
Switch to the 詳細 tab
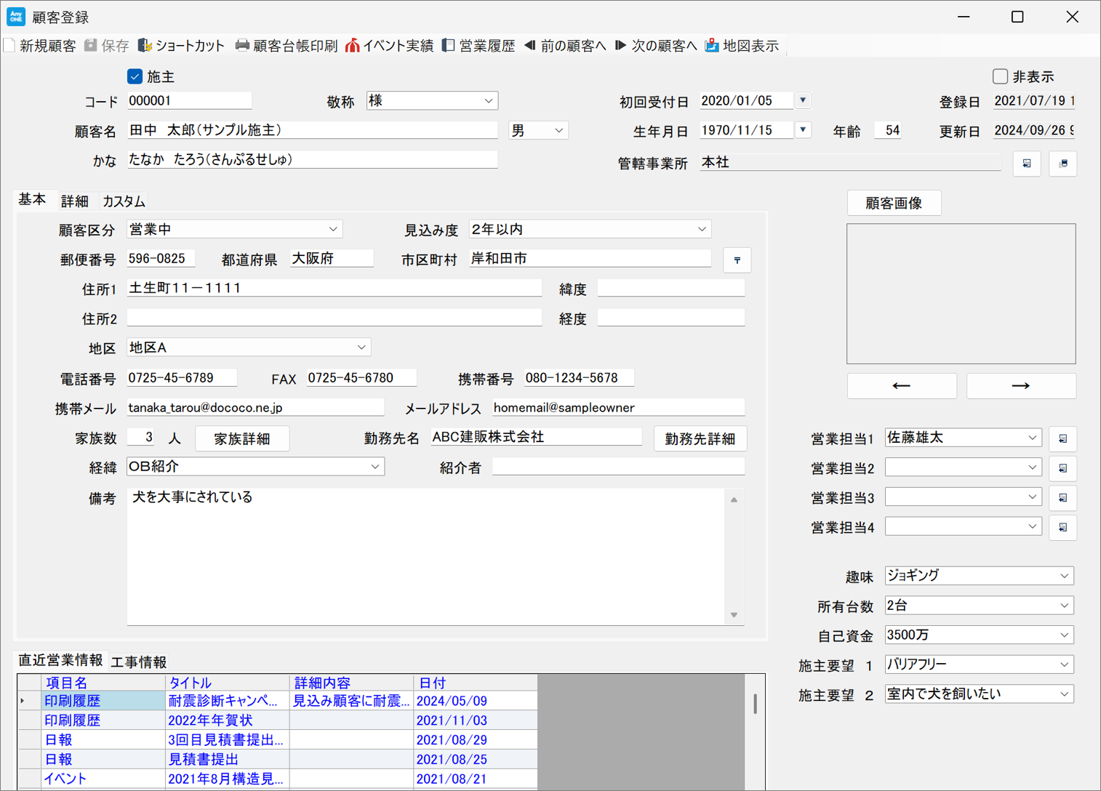(x=75, y=201)
